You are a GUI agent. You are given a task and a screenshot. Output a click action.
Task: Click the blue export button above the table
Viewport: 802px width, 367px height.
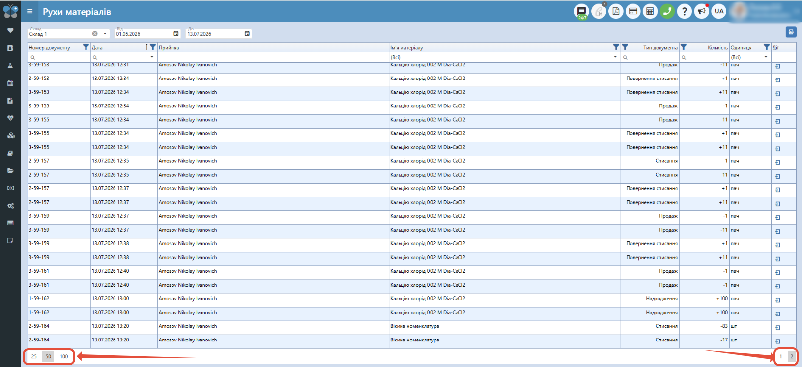pos(791,32)
